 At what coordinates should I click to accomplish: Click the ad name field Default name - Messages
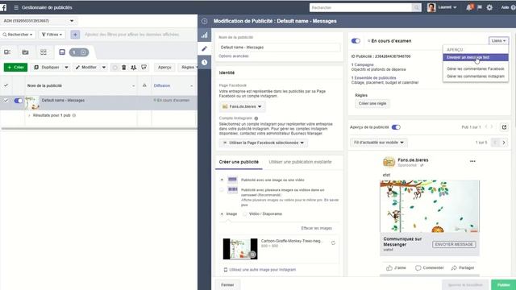point(280,48)
